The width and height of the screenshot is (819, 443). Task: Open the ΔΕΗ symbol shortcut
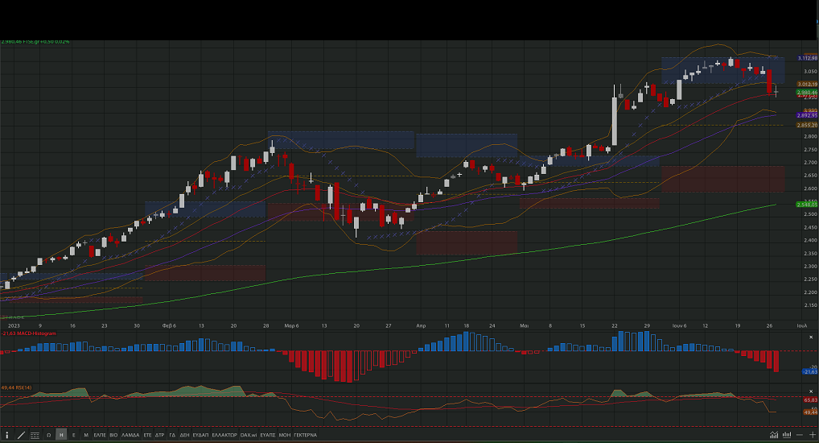(184, 435)
